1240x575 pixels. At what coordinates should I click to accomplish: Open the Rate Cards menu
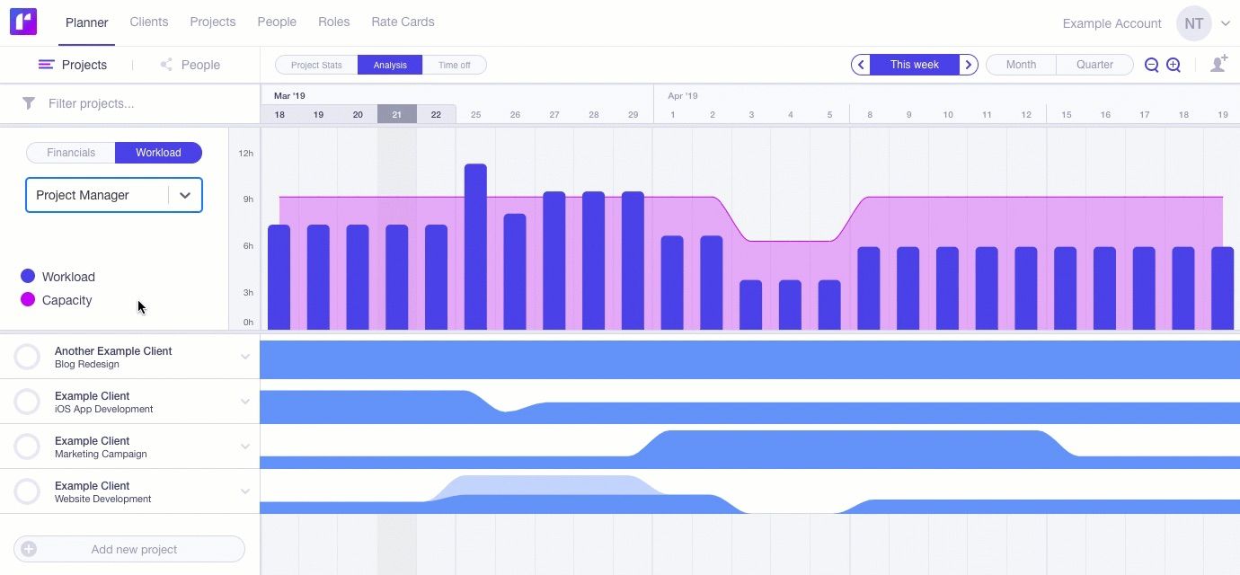point(403,22)
